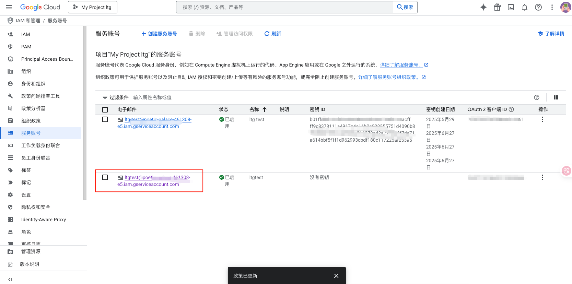Click the sidebar vertical scrollbar
The width and height of the screenshot is (572, 284).
pos(85,113)
